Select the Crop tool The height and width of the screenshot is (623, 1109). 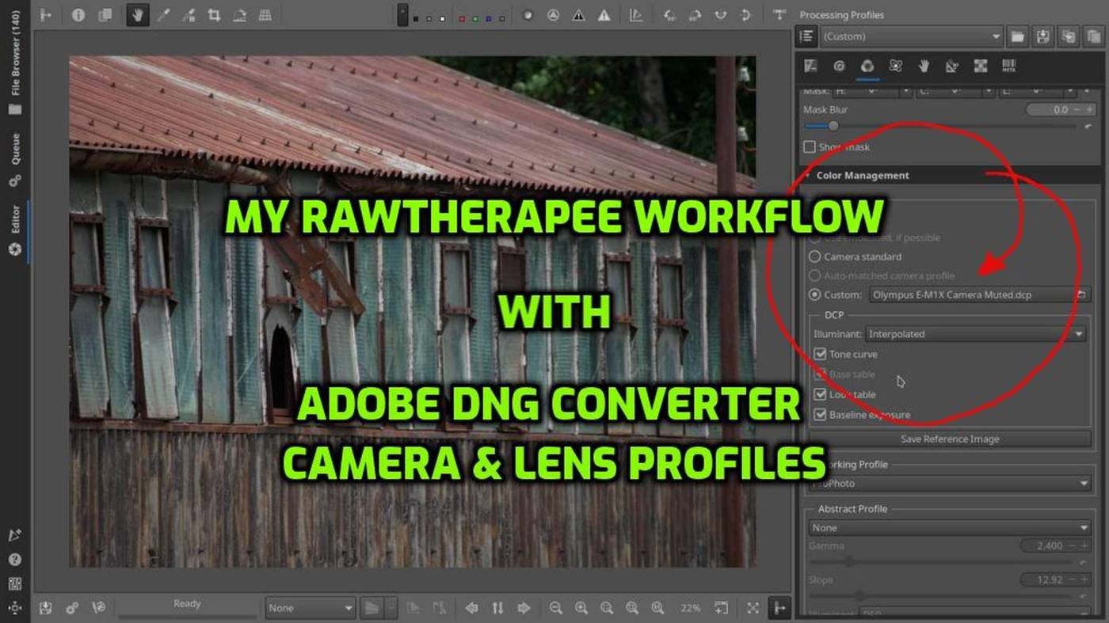coord(214,15)
